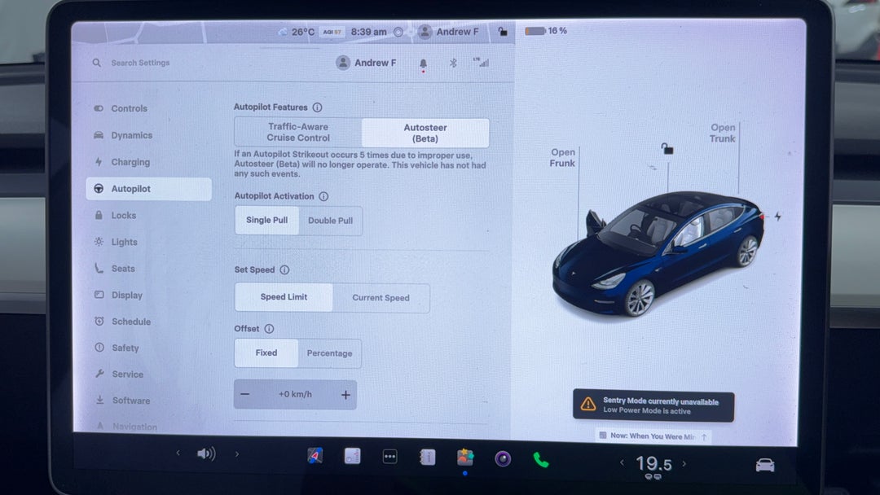Viewport: 880px width, 495px height.
Task: Switch Offset mode to Percentage
Action: pos(330,353)
